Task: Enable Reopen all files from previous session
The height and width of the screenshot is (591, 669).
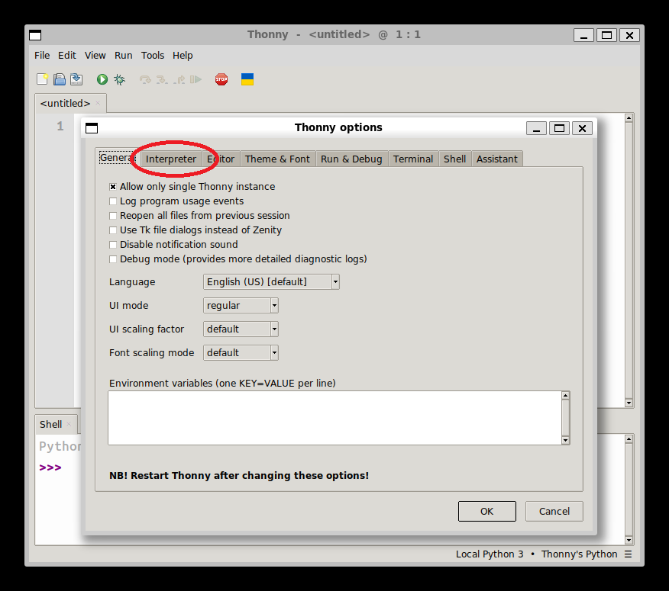Action: coord(112,216)
